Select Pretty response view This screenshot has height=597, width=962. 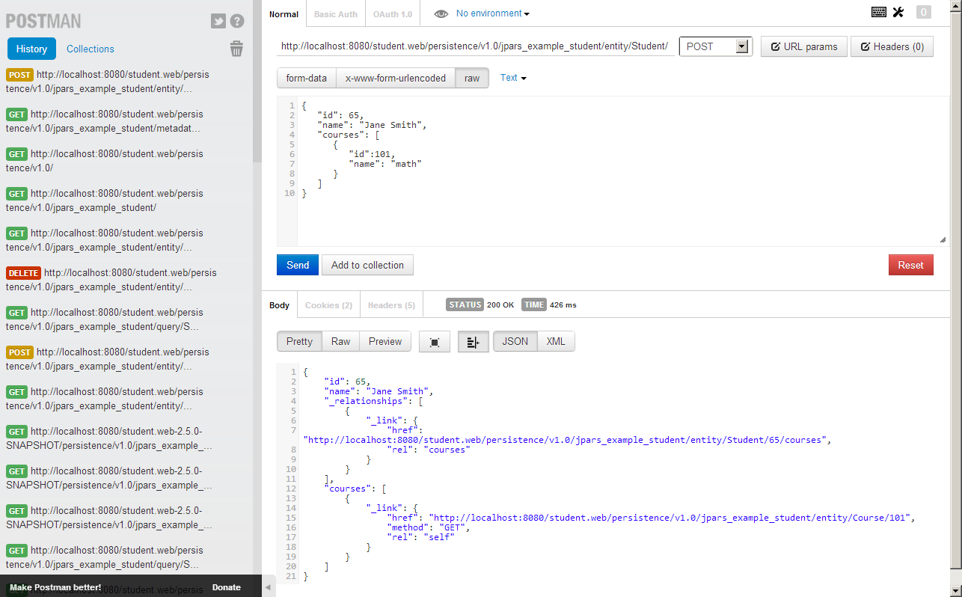coord(299,341)
